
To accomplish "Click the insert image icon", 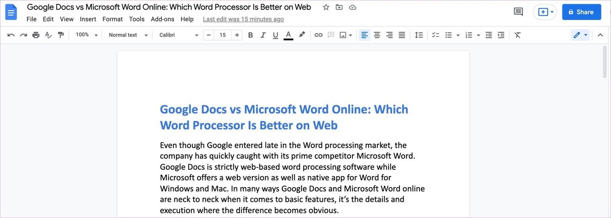I will [343, 35].
